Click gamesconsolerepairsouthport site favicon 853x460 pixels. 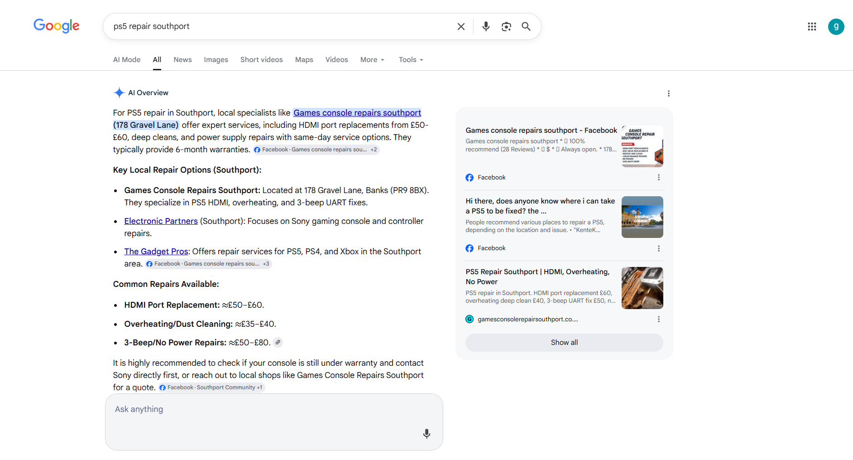[470, 319]
